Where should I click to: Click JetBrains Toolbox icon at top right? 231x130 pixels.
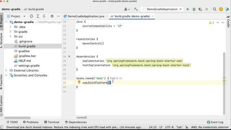pos(227,9)
